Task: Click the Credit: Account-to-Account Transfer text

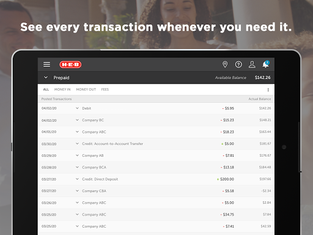Action: point(112,144)
